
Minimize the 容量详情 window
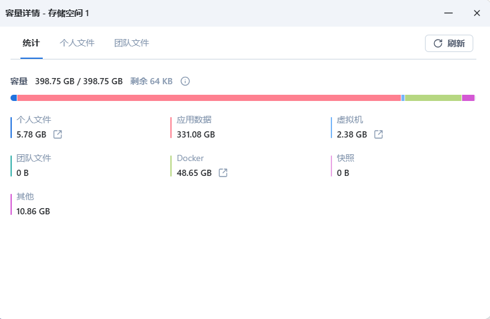[448, 13]
